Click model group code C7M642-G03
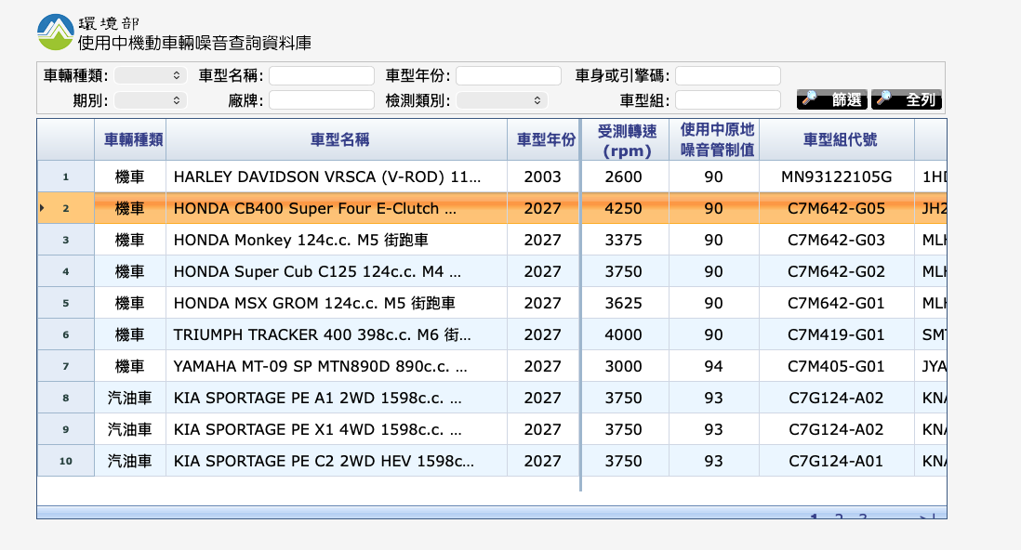Screen dimensions: 1021x550 [x=836, y=241]
